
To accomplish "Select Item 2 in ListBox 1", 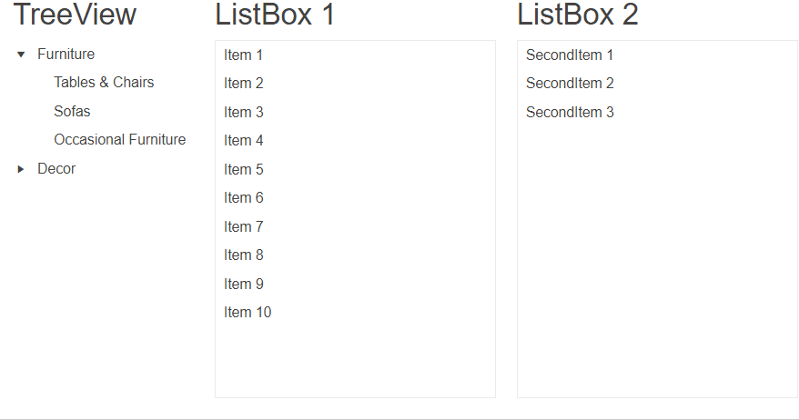I will [x=244, y=84].
